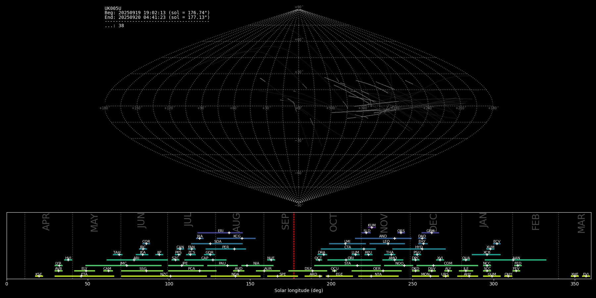The height and width of the screenshot is (298, 596).
Task: Click the OCU shower label
Action: click(x=334, y=269)
